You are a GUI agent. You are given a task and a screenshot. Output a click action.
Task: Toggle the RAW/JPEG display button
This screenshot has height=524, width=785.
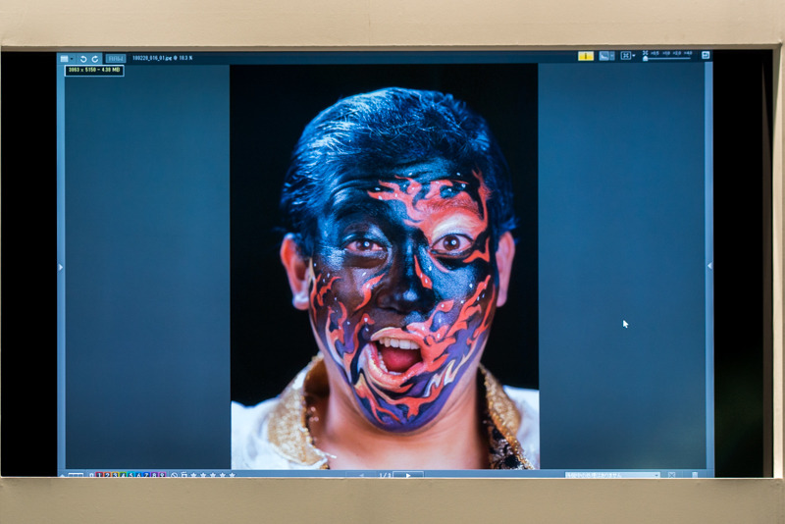coord(116,59)
